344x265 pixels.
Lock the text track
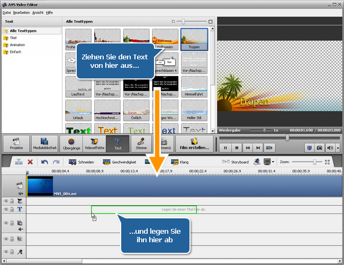point(12,209)
